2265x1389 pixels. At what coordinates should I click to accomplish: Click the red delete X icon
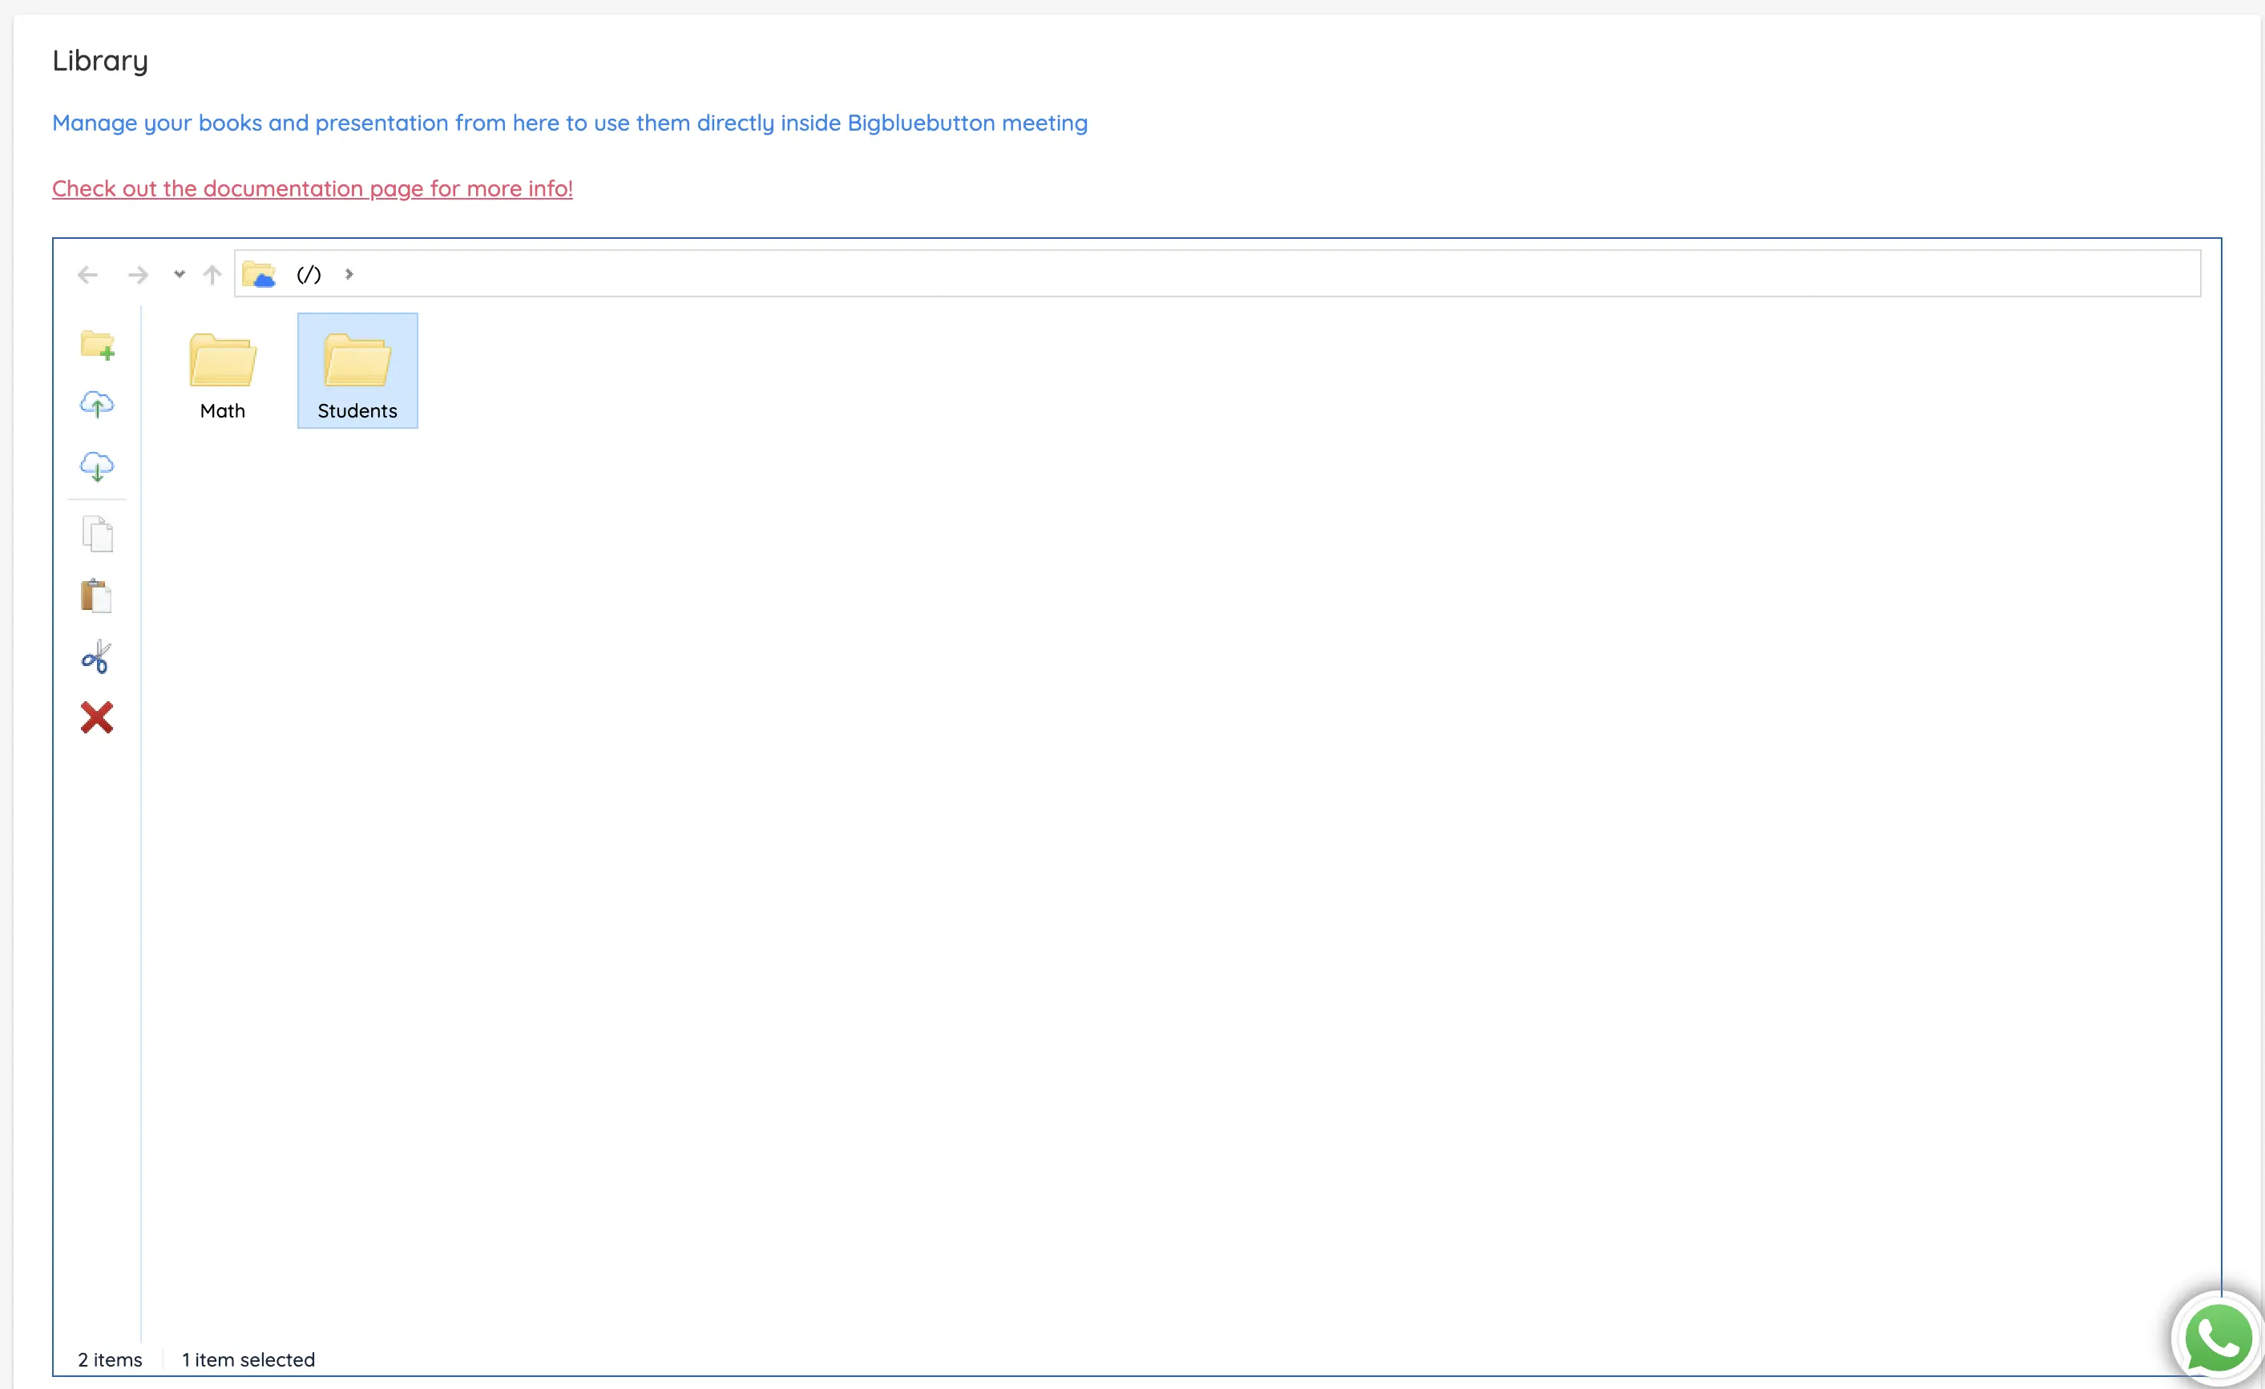pos(96,718)
